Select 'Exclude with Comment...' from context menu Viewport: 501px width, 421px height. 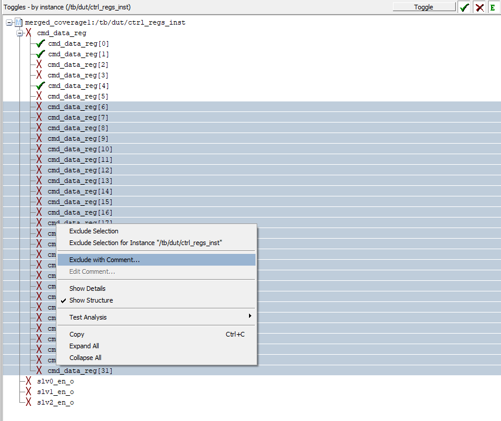[x=104, y=260]
